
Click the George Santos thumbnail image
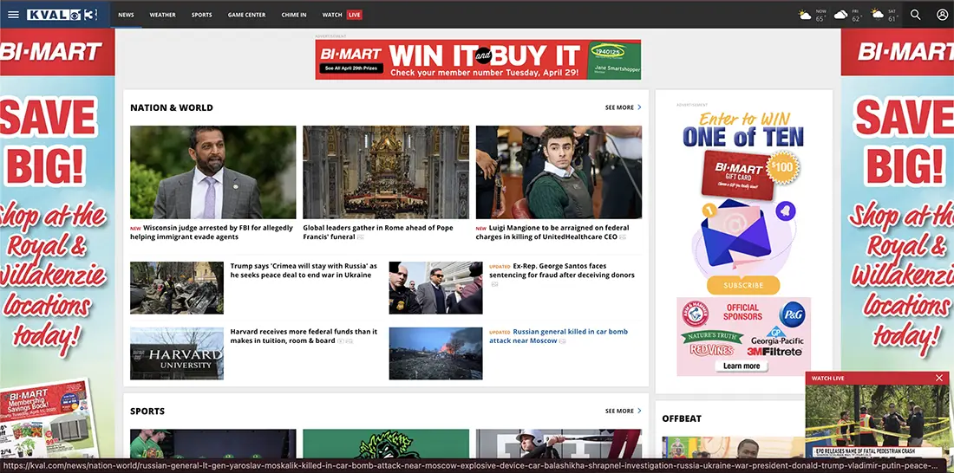(435, 288)
